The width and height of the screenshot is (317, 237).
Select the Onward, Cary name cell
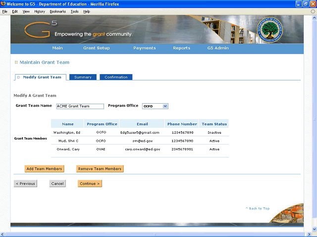pyautogui.click(x=68, y=149)
